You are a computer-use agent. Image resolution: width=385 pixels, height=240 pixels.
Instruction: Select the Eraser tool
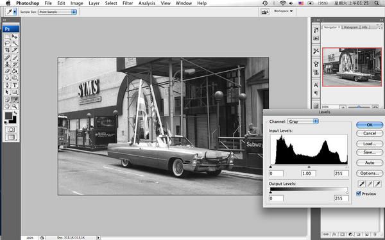tap(7, 71)
